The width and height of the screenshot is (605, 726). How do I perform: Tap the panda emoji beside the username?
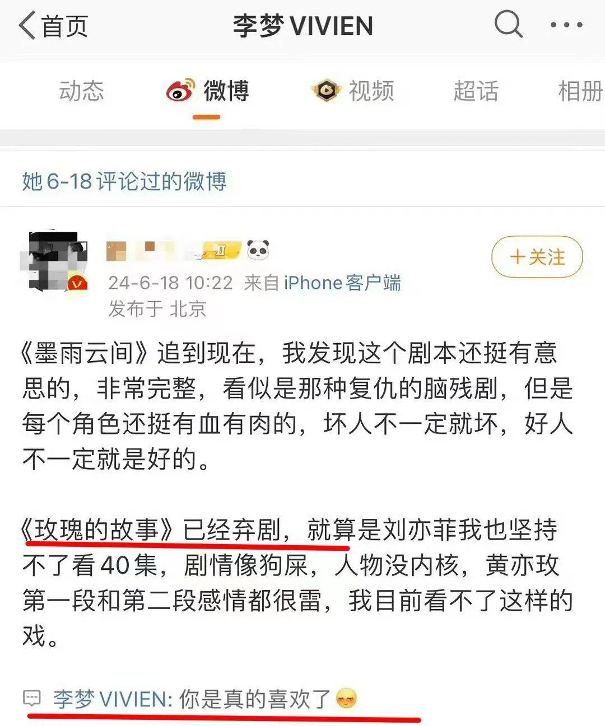[258, 250]
